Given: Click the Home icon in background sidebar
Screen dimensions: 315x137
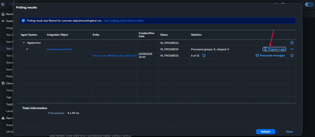Looking at the screenshot, I should (3, 14).
